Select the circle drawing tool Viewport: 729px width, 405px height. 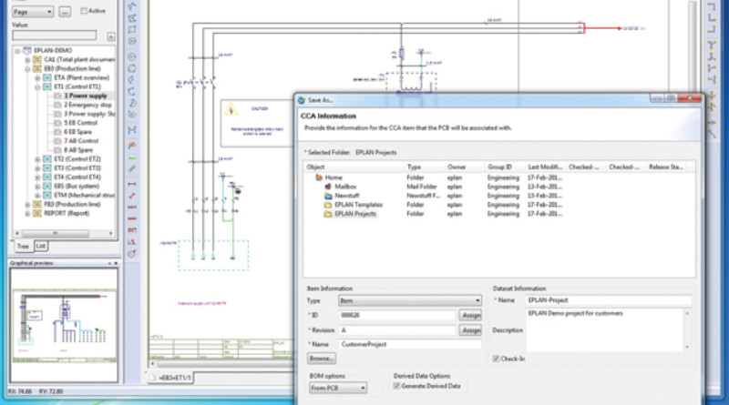(x=132, y=56)
